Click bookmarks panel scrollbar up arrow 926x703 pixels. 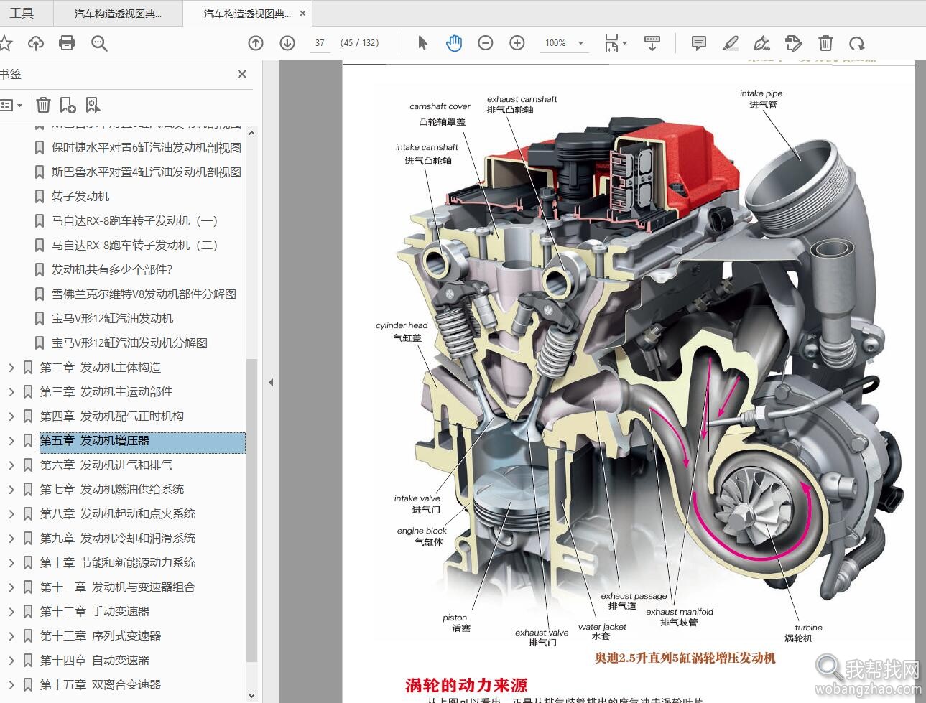251,133
